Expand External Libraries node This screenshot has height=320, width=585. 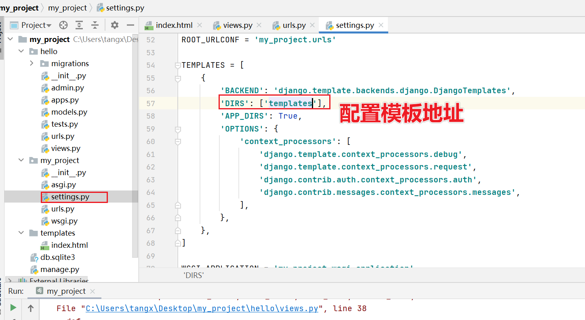pyautogui.click(x=10, y=281)
